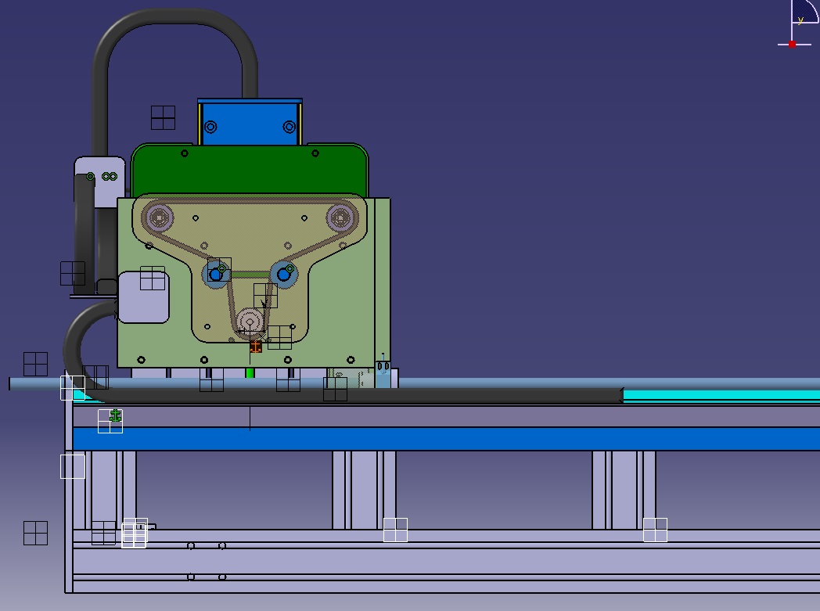Select the middle frame support leg
Screen dimensions: 820x611
(364, 490)
